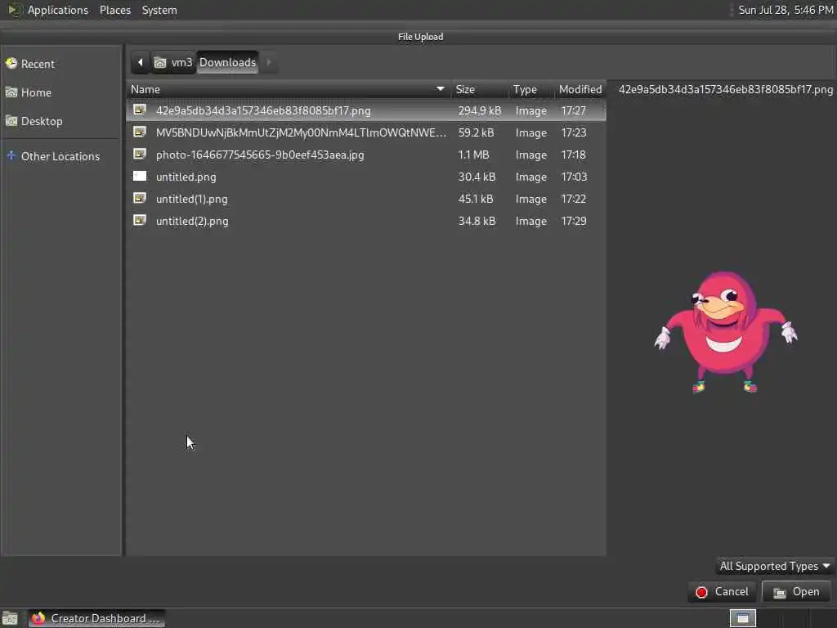Image resolution: width=837 pixels, height=628 pixels.
Task: Open the Places menu
Action: tap(115, 10)
